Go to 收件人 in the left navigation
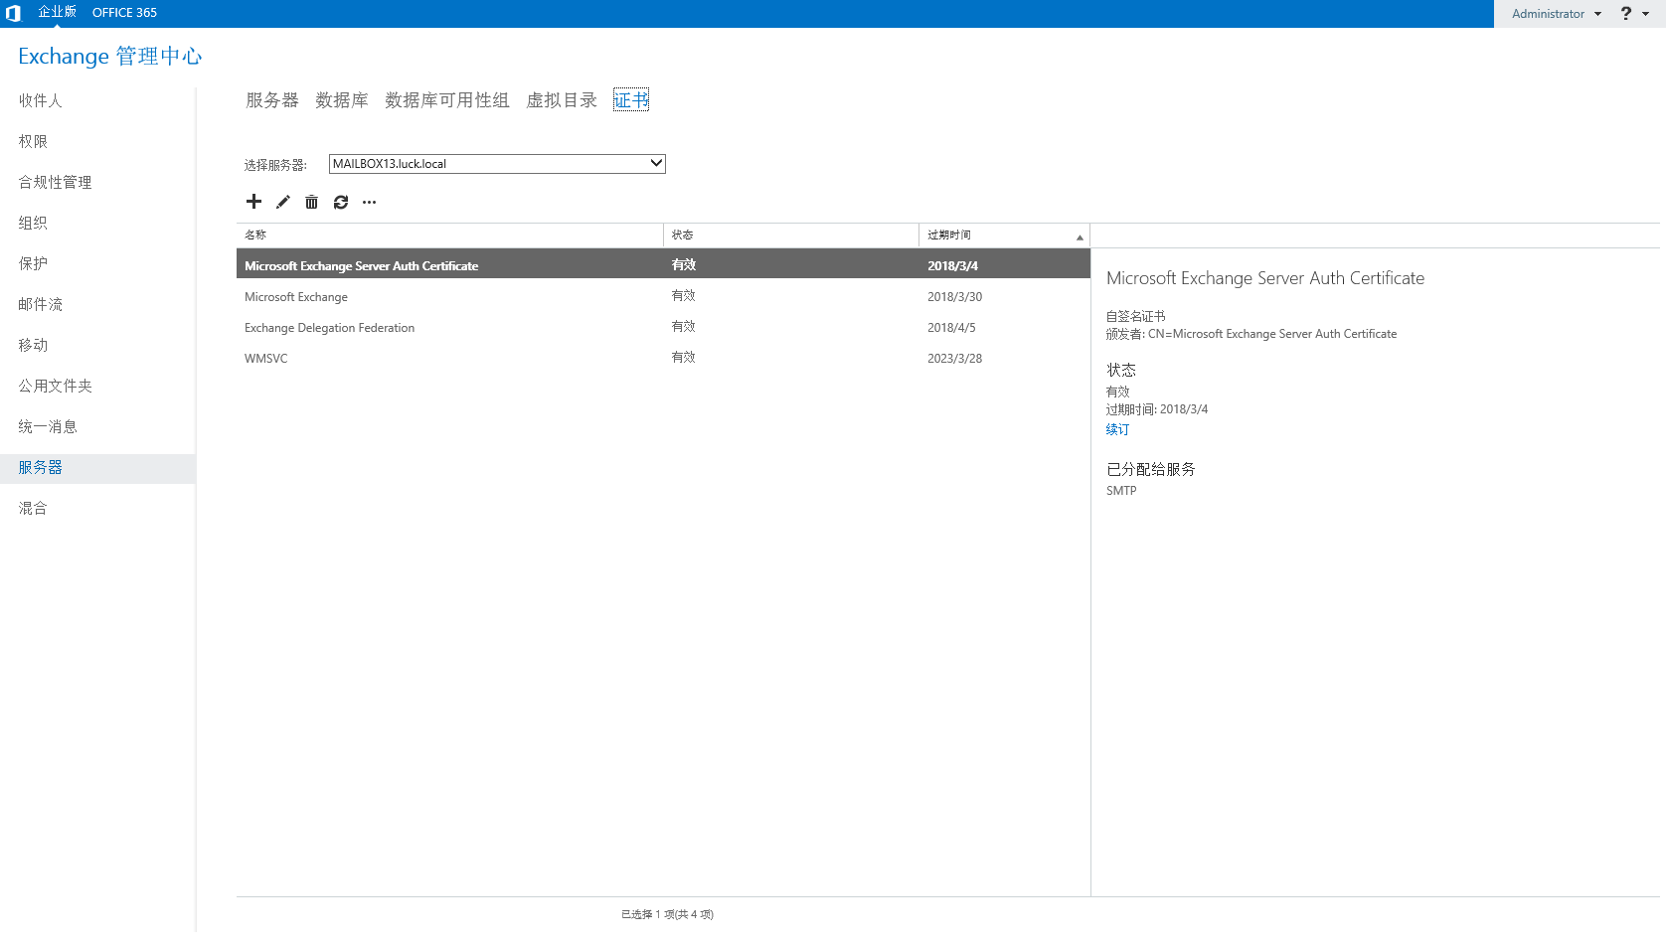The image size is (1666, 945). pyautogui.click(x=41, y=100)
